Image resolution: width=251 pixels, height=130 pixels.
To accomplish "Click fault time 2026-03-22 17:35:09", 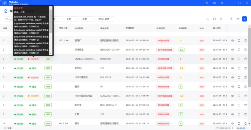I will pos(137,96).
